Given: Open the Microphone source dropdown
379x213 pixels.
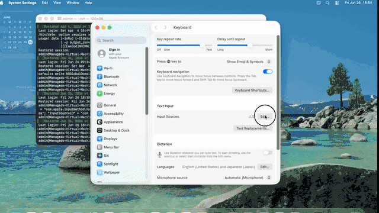Looking at the screenshot, I should coord(248,177).
